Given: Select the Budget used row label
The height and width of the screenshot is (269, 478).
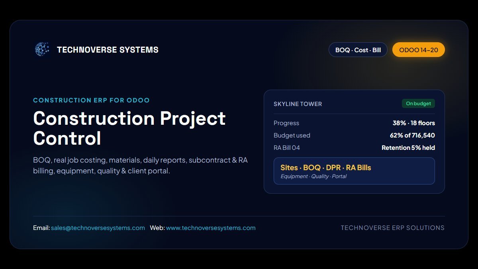Looking at the screenshot, I should tap(292, 135).
